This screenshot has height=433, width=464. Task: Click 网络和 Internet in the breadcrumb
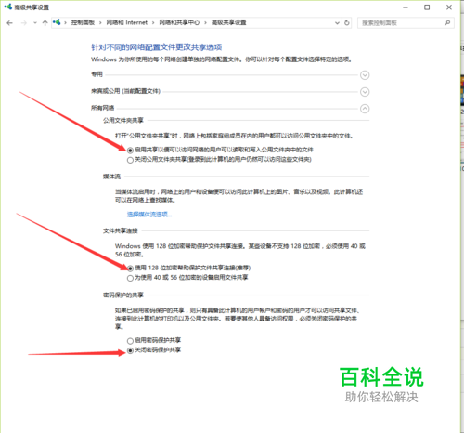click(127, 22)
